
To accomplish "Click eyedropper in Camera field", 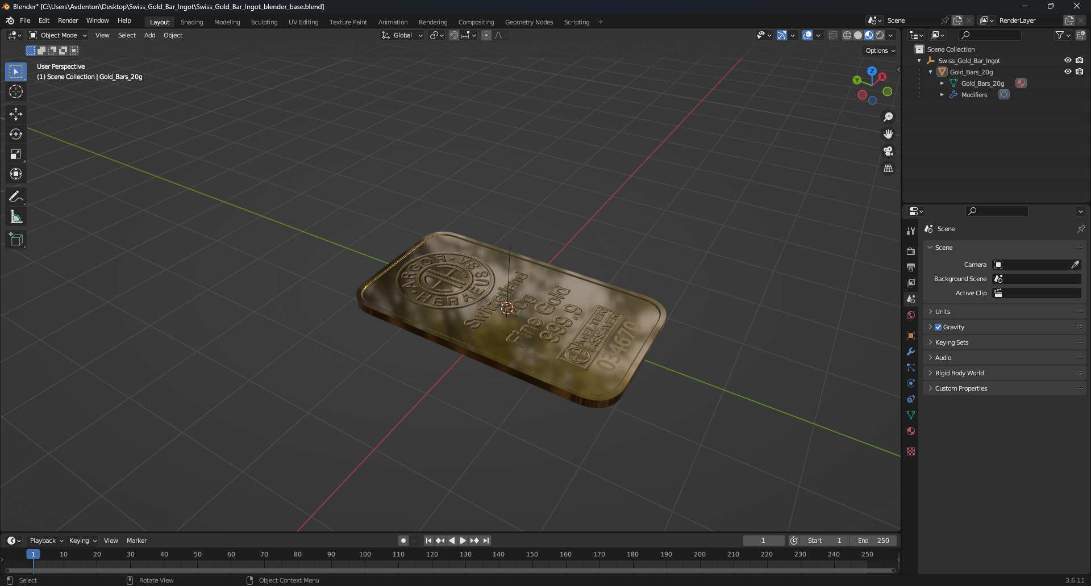I will click(1075, 265).
